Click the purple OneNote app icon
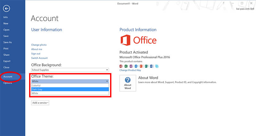This screenshot has height=136, width=256. pos(131,66)
